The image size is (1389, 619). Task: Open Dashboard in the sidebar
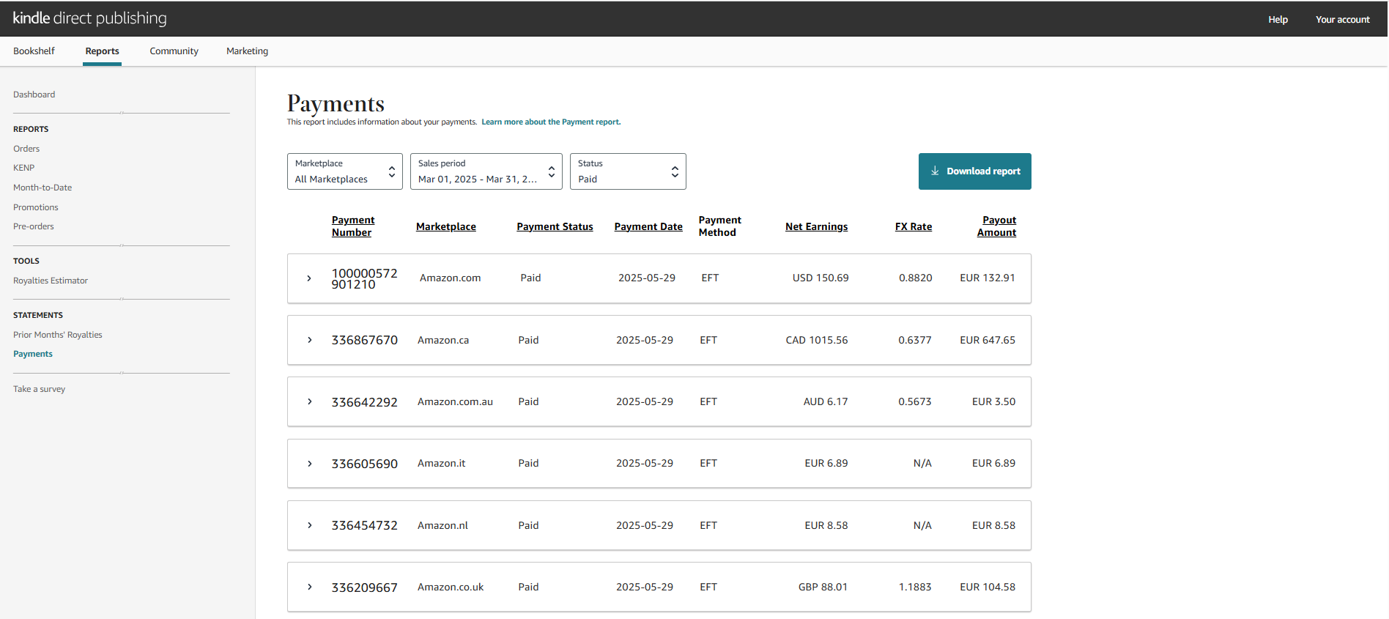click(x=34, y=94)
